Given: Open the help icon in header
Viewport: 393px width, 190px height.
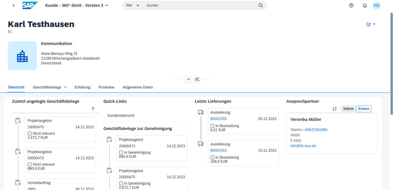Looking at the screenshot, I should point(351,5).
